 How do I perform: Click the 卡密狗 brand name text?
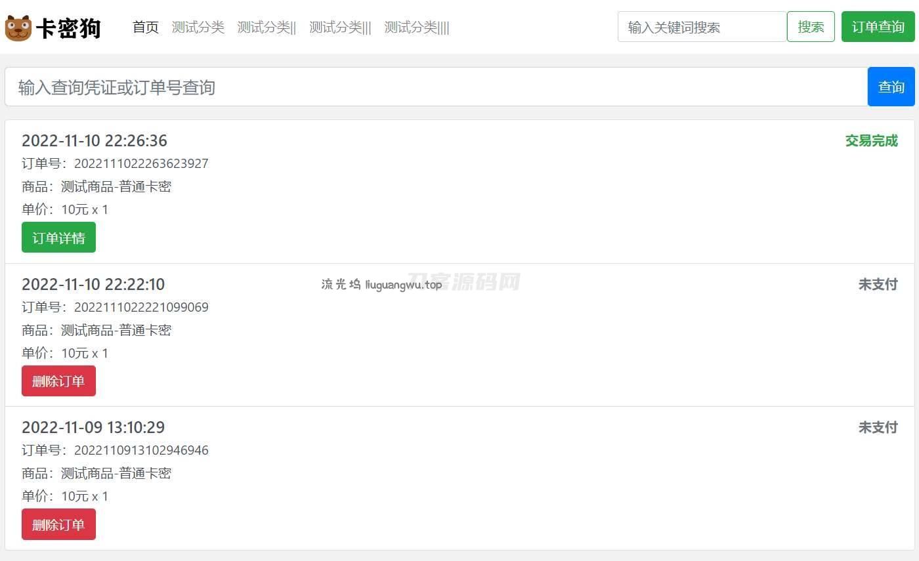[68, 28]
